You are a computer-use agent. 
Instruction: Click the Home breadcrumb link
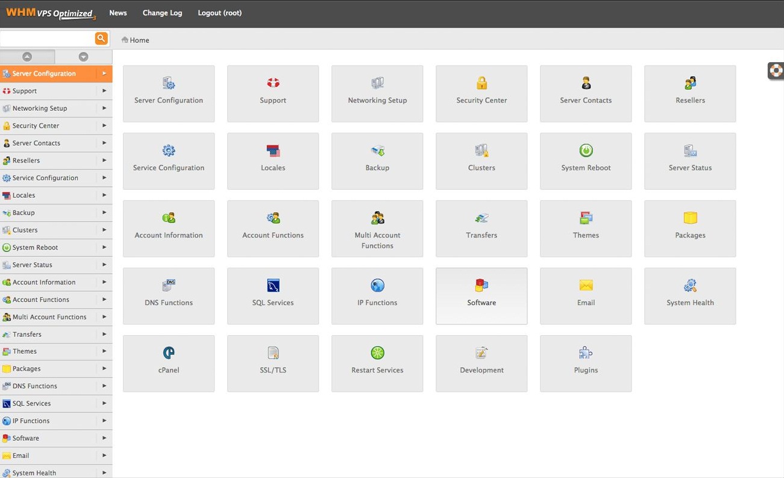click(x=138, y=40)
